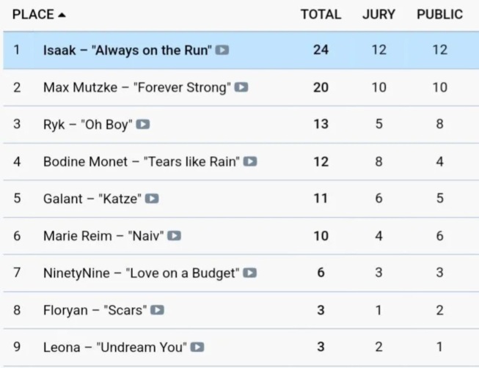Image resolution: width=479 pixels, height=368 pixels.
Task: Sort table by the TOTAL column
Action: [x=321, y=15]
